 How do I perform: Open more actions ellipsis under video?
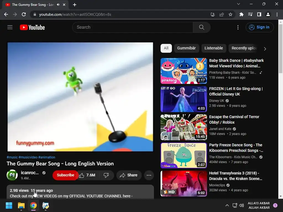[149, 175]
